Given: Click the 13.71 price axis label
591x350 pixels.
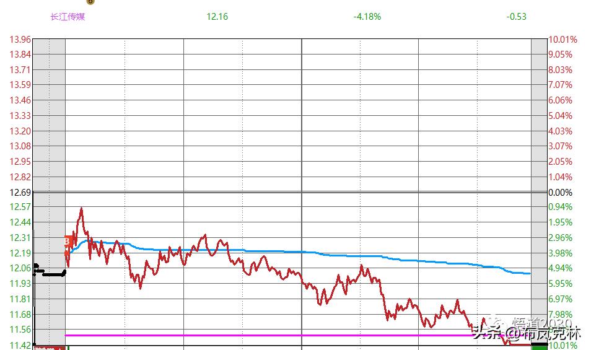Looking at the screenshot, I should (20, 70).
